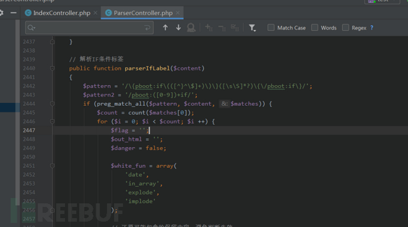The height and width of the screenshot is (227, 408).
Task: Click the parserIfLabel function name
Action: coord(147,68)
